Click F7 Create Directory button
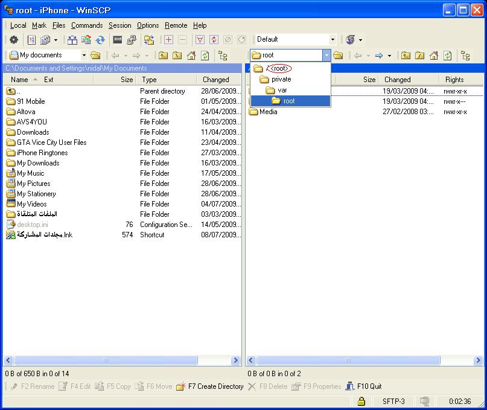487x410 pixels. [x=210, y=386]
